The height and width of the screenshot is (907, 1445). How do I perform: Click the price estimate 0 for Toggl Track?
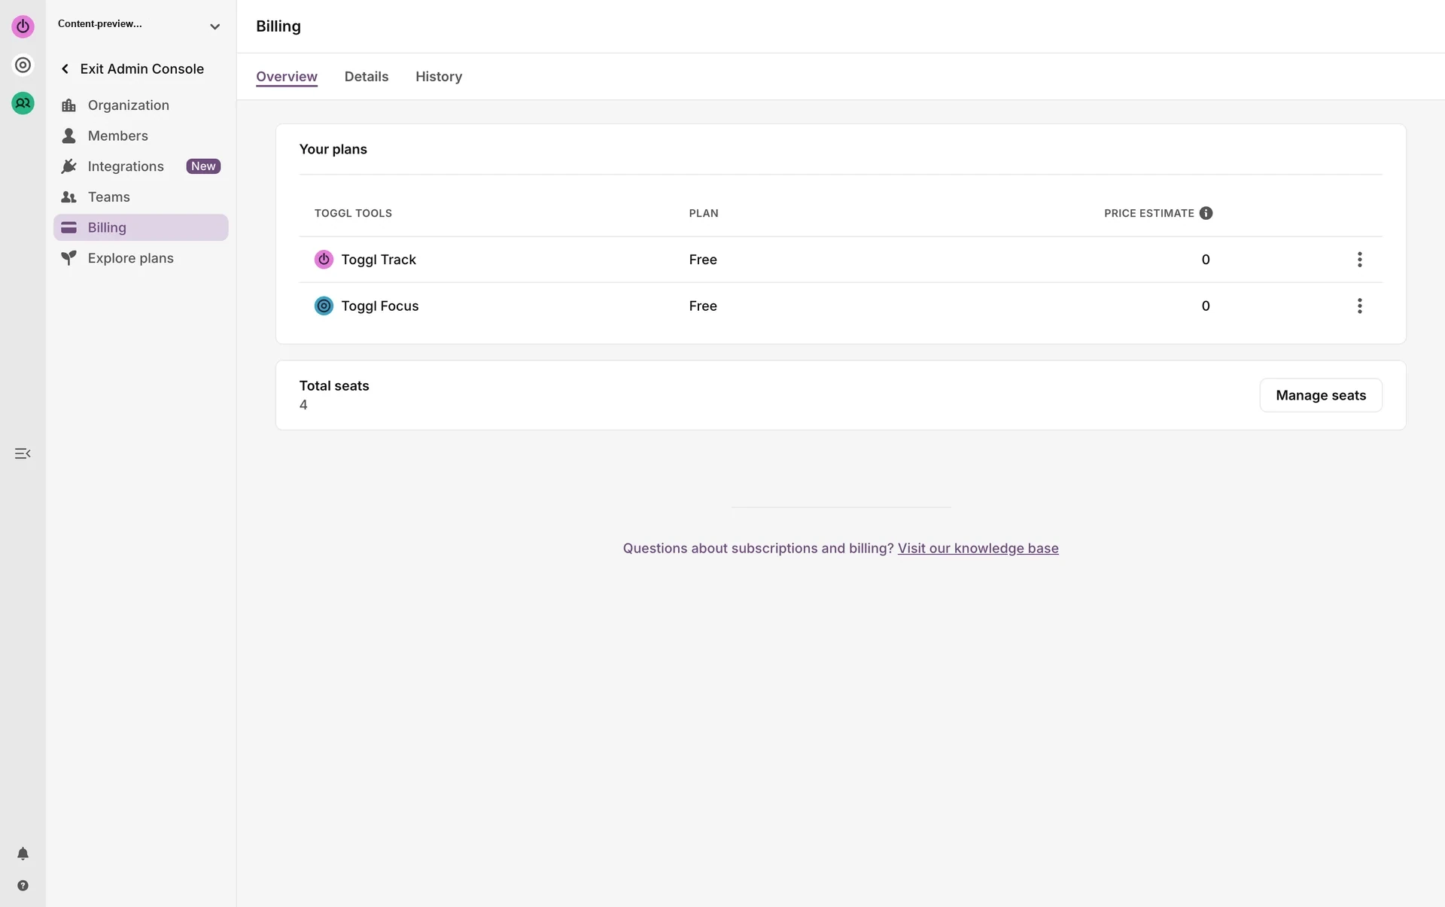click(x=1206, y=260)
